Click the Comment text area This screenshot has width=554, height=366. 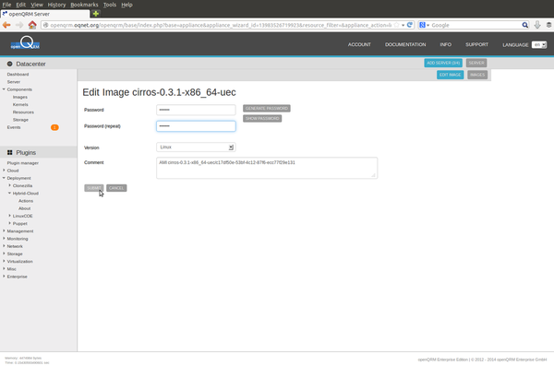[x=267, y=168]
